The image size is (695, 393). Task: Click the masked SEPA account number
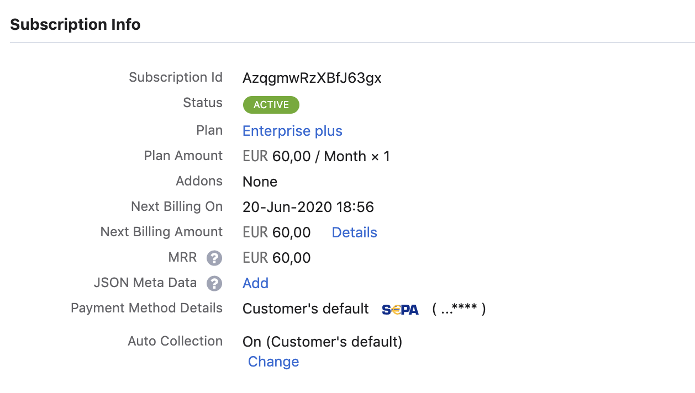[x=459, y=309]
